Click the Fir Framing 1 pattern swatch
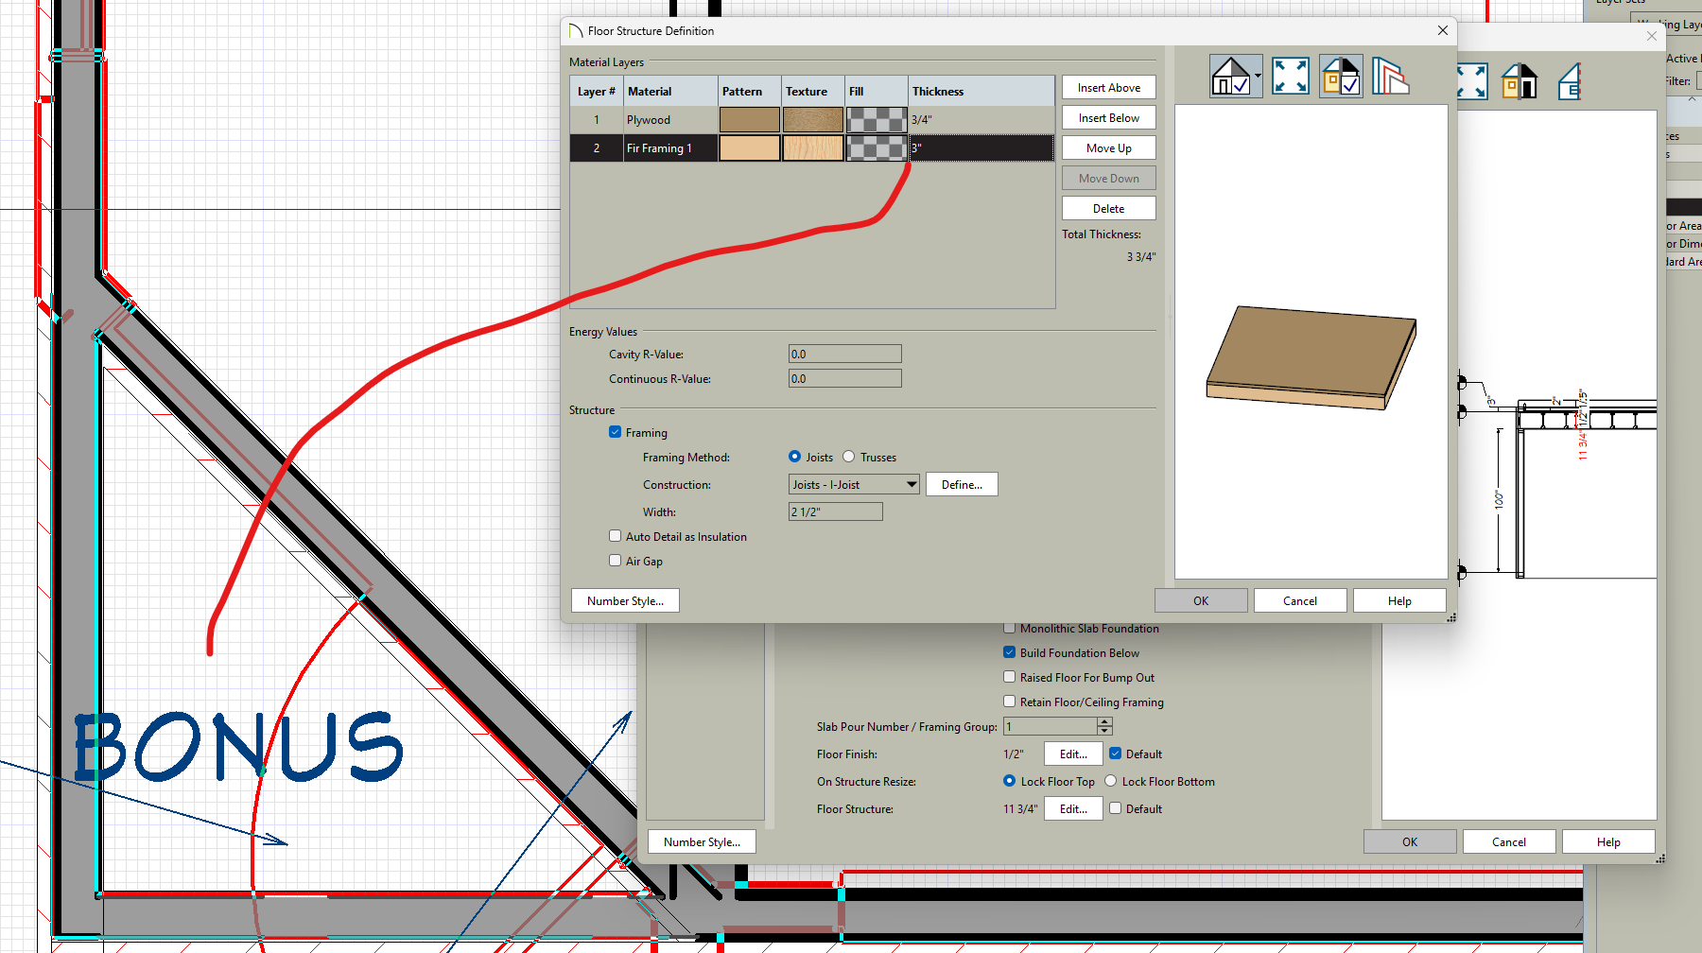 (749, 148)
